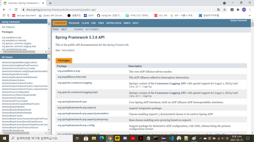
Task: Close the Overview Spring Framework tab
Action: tap(43, 3)
